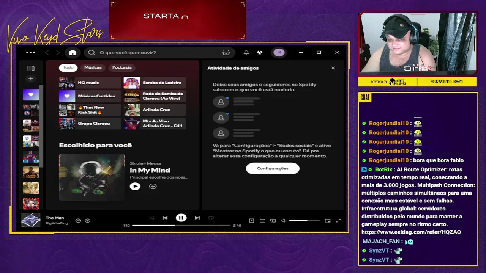Toggle the friend activity icon
Screen dimensions: 486x273
click(260, 52)
